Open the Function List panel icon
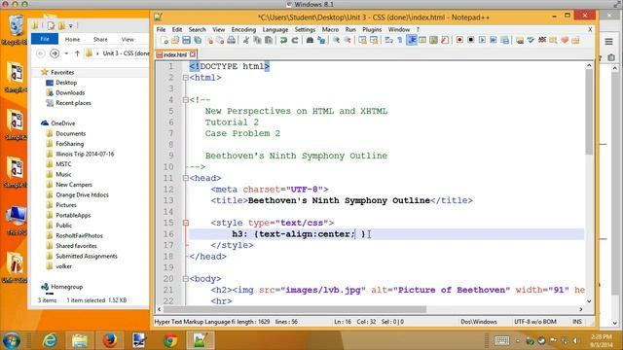623x350 pixels. point(445,40)
